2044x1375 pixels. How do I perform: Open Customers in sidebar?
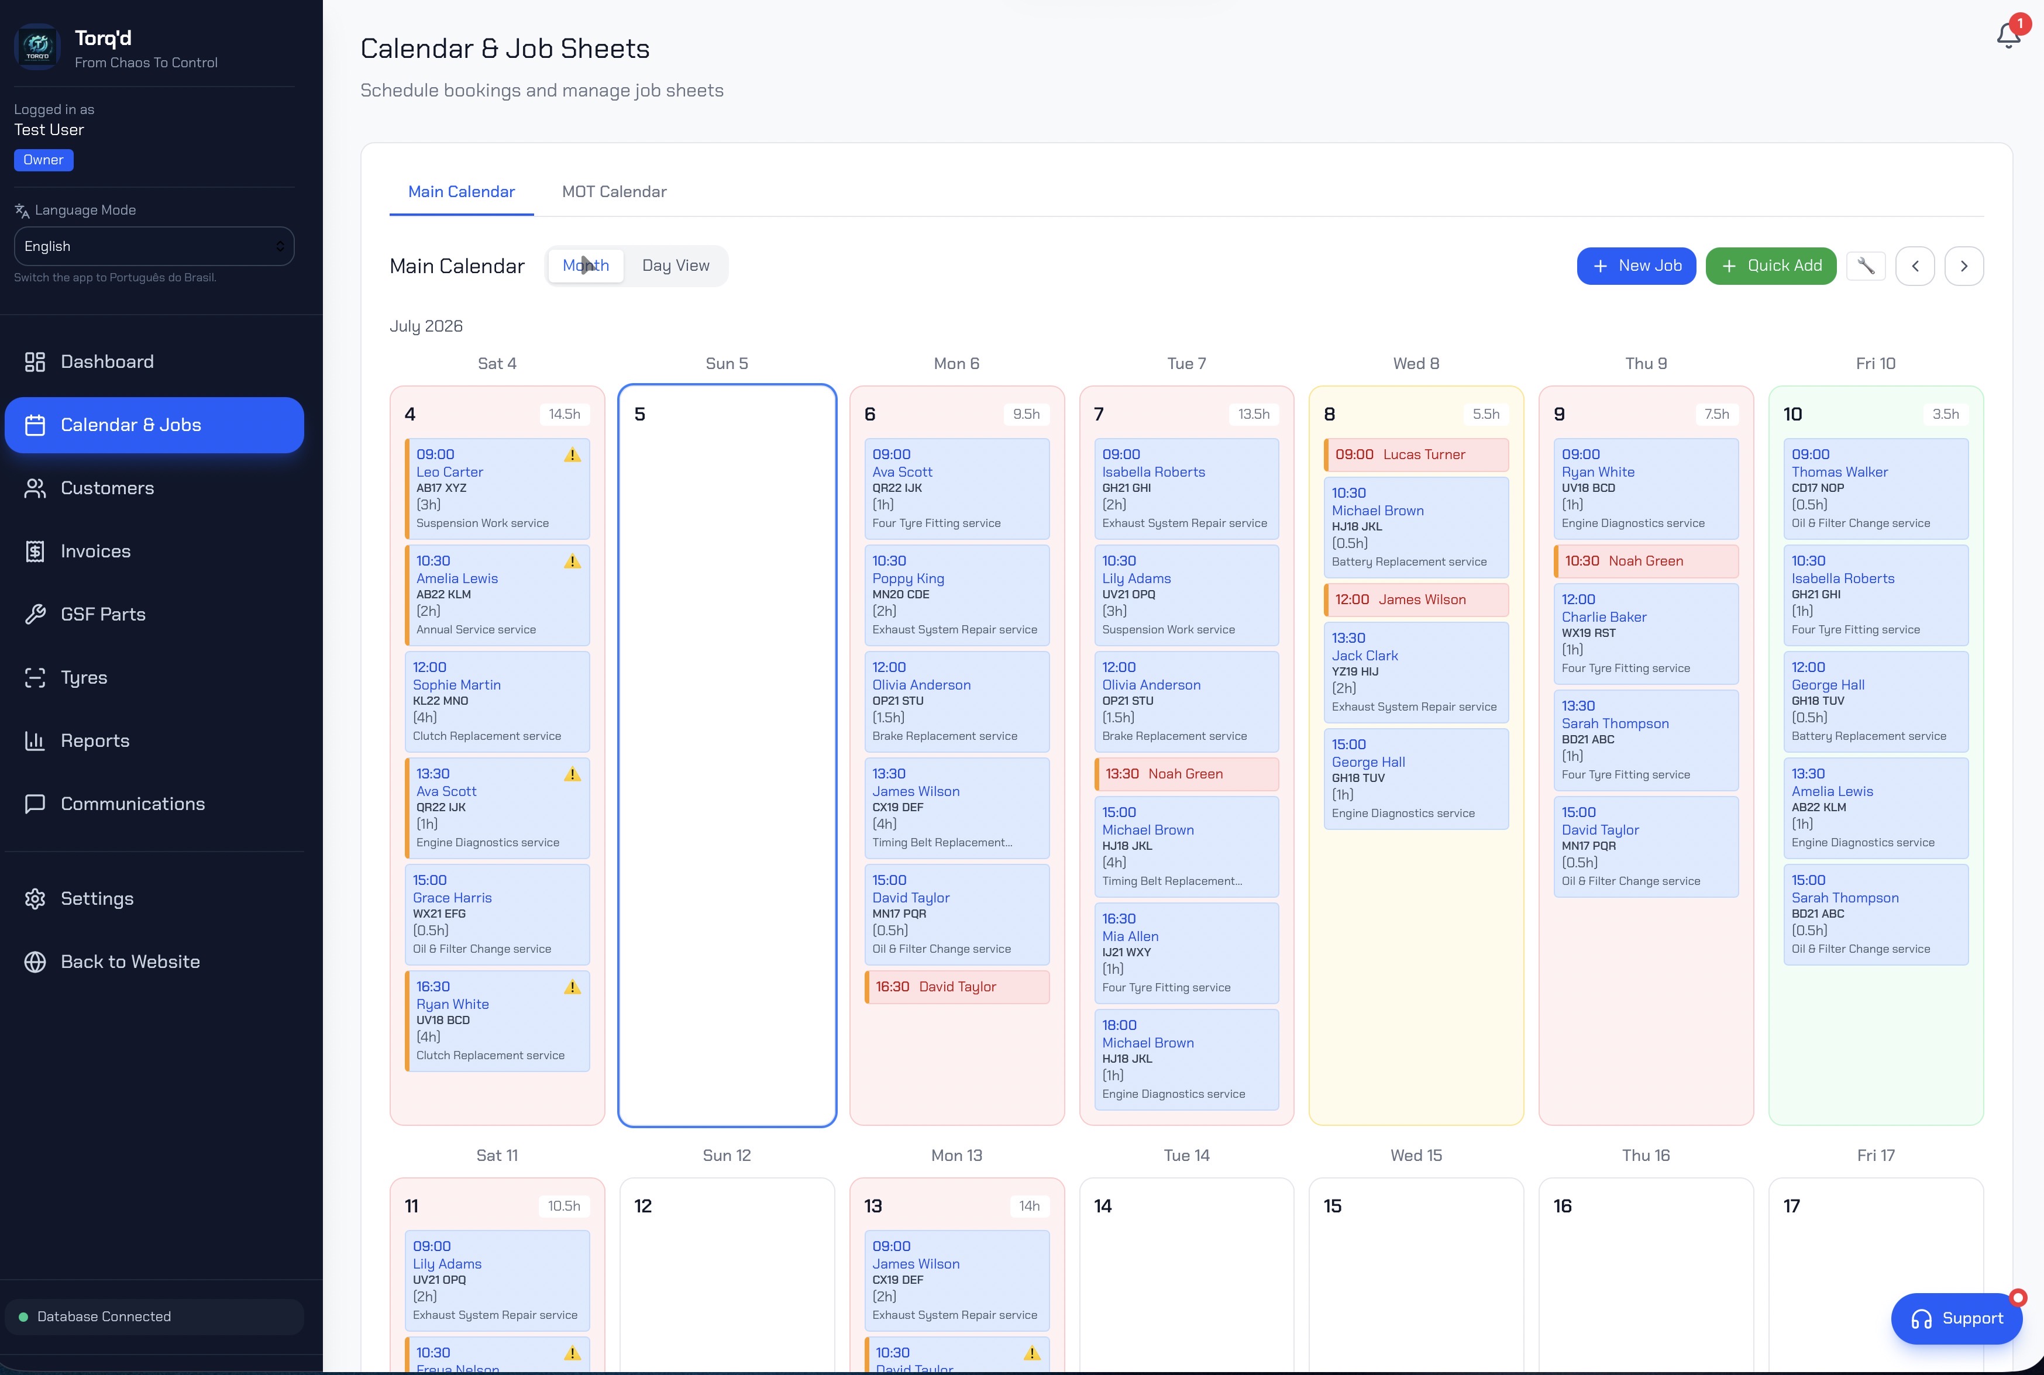(x=154, y=488)
